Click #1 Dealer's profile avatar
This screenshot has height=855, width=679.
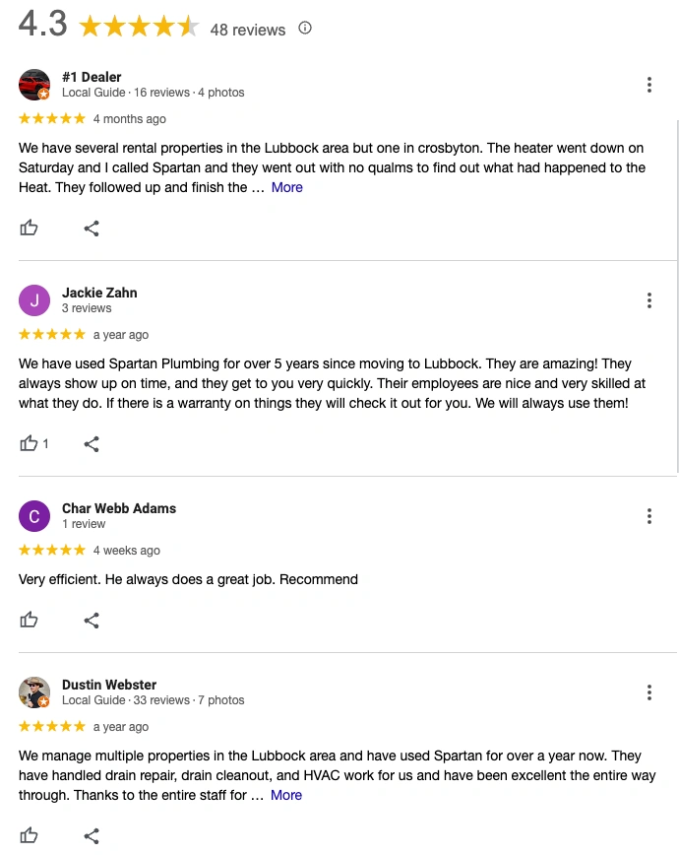(34, 85)
